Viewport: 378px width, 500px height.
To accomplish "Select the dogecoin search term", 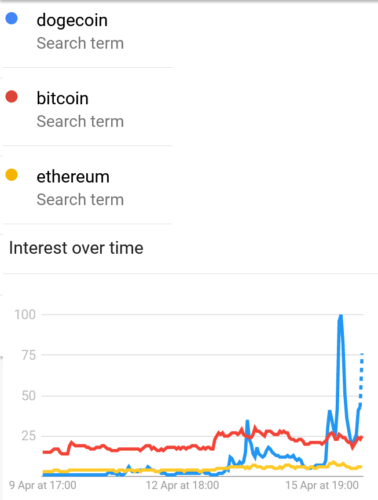I will click(x=72, y=20).
